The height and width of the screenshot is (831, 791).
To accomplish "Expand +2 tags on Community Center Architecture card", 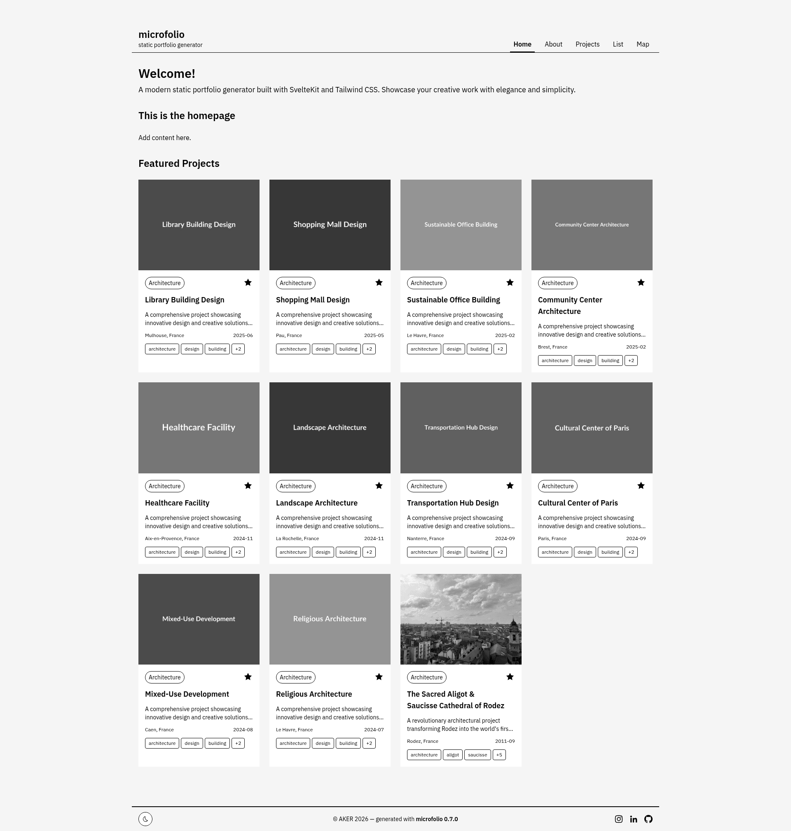I will 631,360.
